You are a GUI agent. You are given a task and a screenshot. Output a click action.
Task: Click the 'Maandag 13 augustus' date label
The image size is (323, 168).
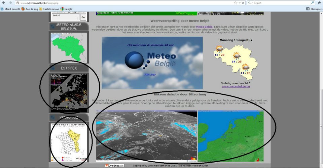click(236, 40)
